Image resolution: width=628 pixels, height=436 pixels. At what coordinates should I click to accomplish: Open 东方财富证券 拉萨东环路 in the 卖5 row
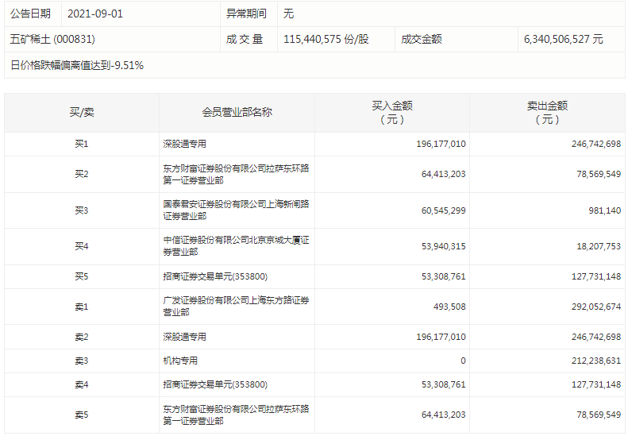[236, 415]
